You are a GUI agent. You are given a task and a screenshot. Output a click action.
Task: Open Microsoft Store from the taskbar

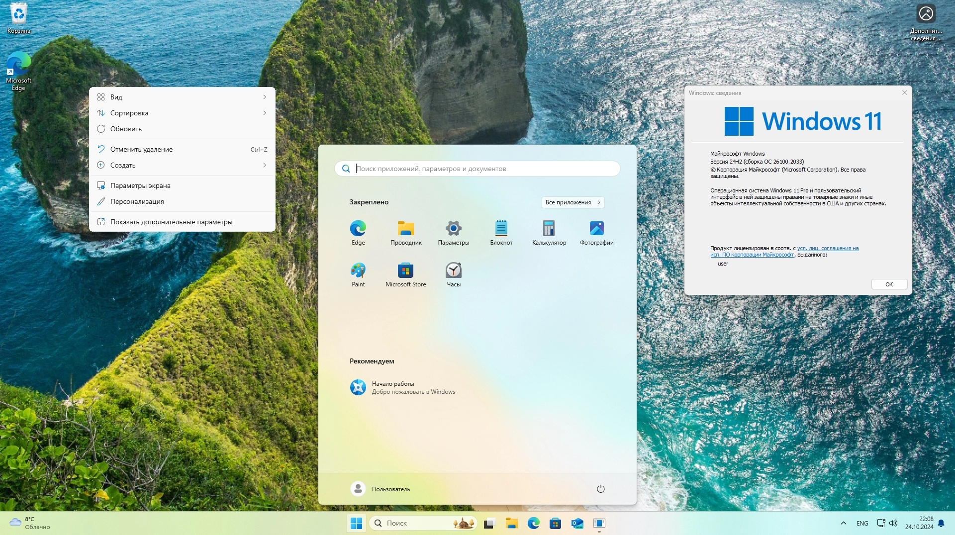tap(556, 523)
